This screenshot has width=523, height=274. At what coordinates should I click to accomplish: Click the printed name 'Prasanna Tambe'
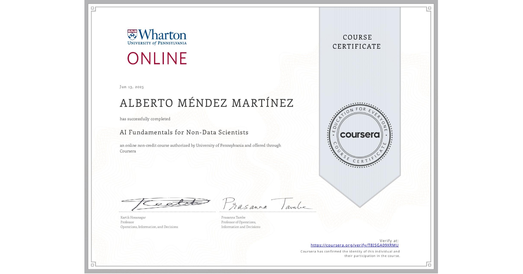[233, 217]
